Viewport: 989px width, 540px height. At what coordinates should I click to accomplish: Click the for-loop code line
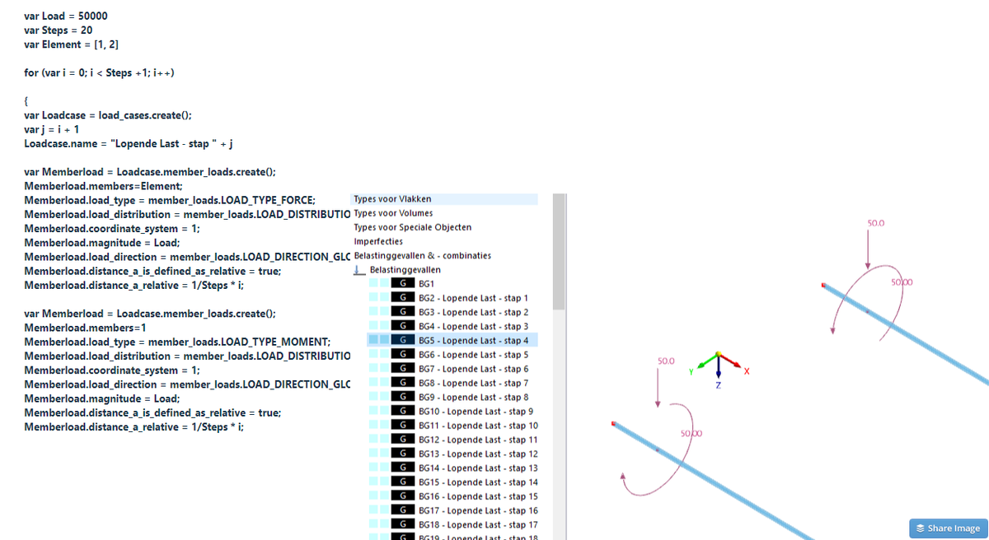99,72
